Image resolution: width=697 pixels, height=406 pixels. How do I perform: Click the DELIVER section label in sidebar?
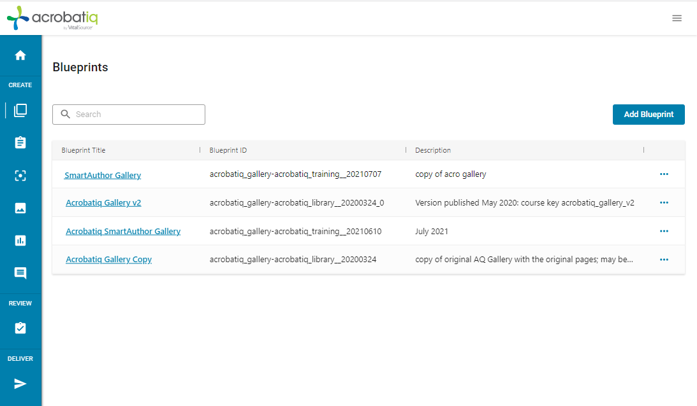coord(20,358)
